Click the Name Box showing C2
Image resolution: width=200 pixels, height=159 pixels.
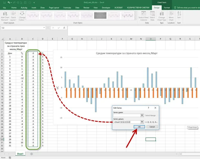(22, 28)
